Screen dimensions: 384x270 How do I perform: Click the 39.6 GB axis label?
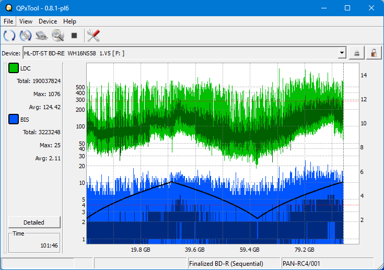click(x=195, y=250)
